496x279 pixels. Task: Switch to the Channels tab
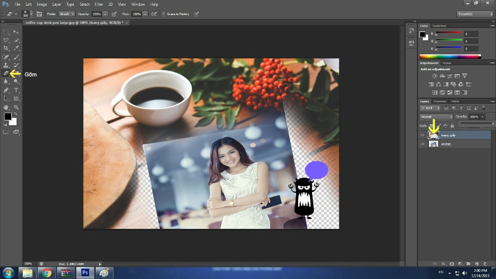439,101
